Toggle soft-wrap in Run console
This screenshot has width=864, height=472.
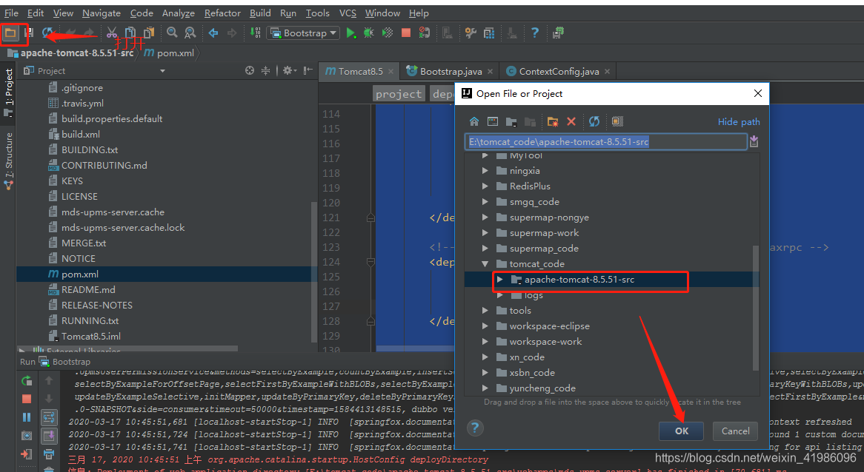coord(48,417)
